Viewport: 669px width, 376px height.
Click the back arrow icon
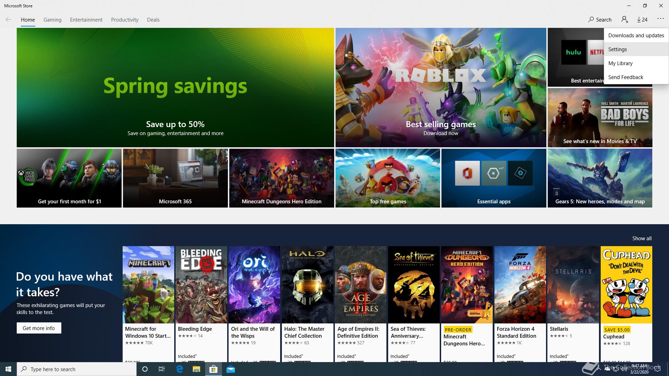coord(8,19)
